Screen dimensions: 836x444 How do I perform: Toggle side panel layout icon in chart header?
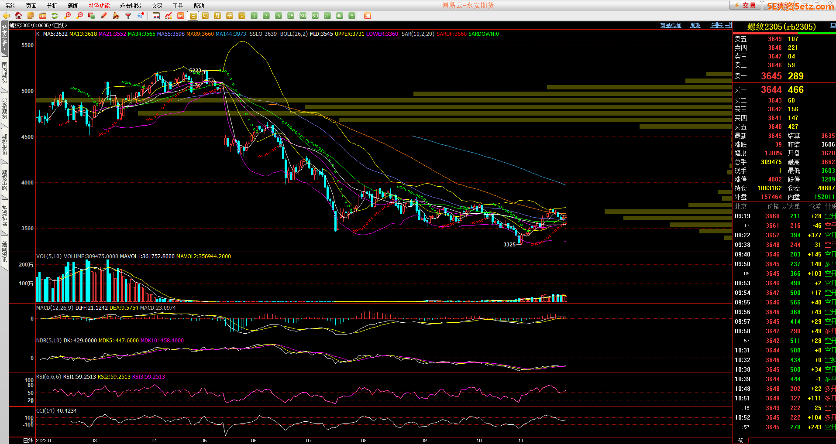pyautogui.click(x=728, y=25)
